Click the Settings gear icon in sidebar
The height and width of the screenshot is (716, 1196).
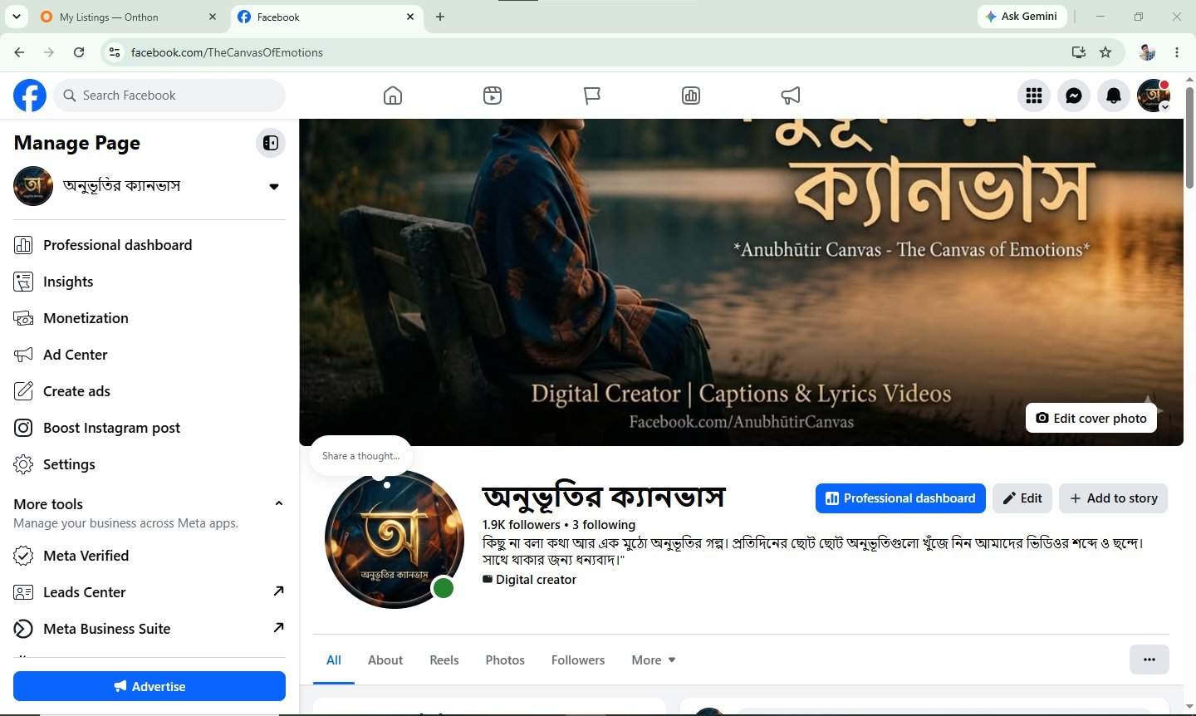pos(23,464)
